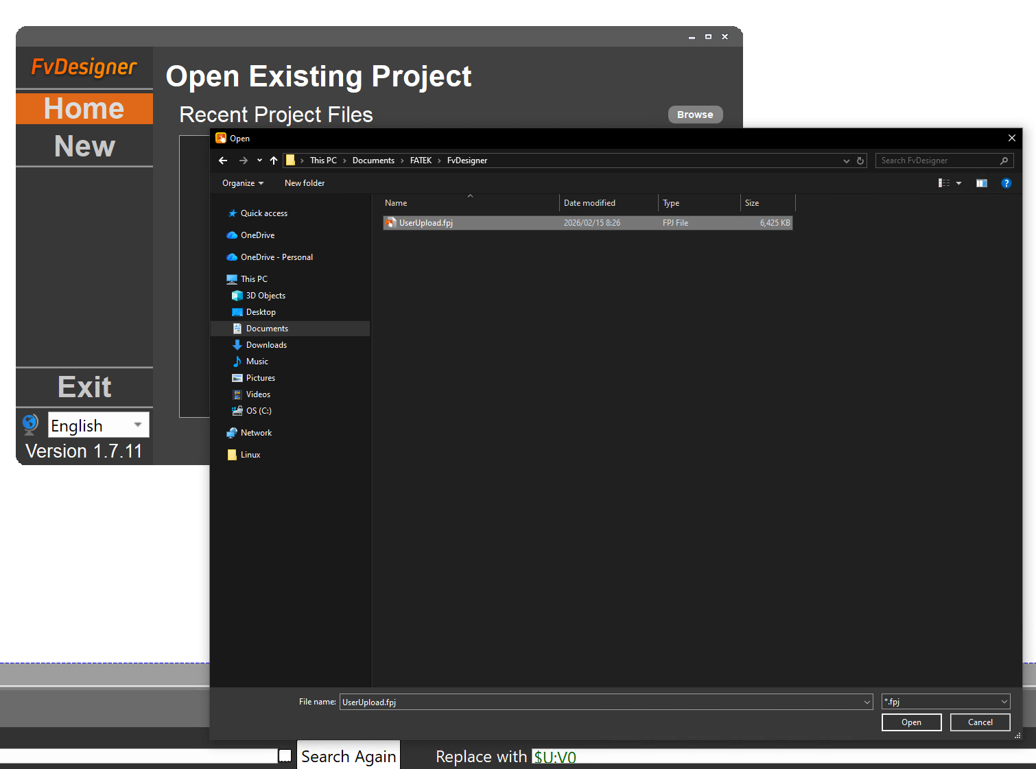Image resolution: width=1036 pixels, height=769 pixels.
Task: Click the Search FvDesigner field
Action: (x=939, y=161)
